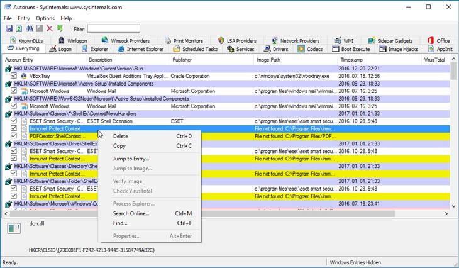
Task: Sort by the Timestamp column header
Action: pyautogui.click(x=379, y=60)
